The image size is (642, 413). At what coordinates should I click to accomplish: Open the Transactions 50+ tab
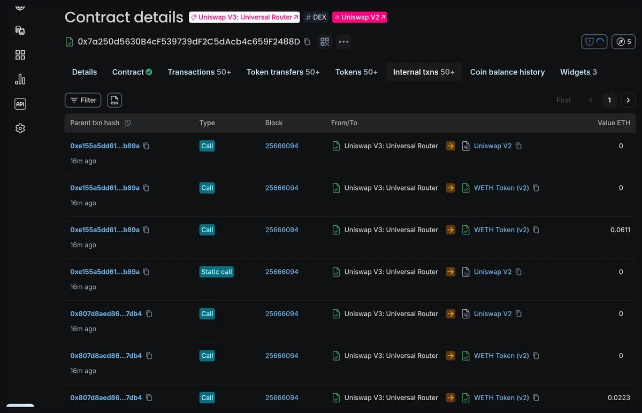pyautogui.click(x=199, y=72)
